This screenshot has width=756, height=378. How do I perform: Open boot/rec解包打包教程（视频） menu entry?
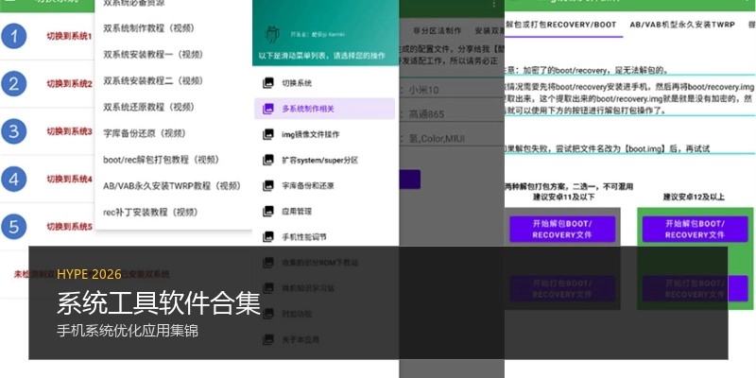click(x=161, y=160)
